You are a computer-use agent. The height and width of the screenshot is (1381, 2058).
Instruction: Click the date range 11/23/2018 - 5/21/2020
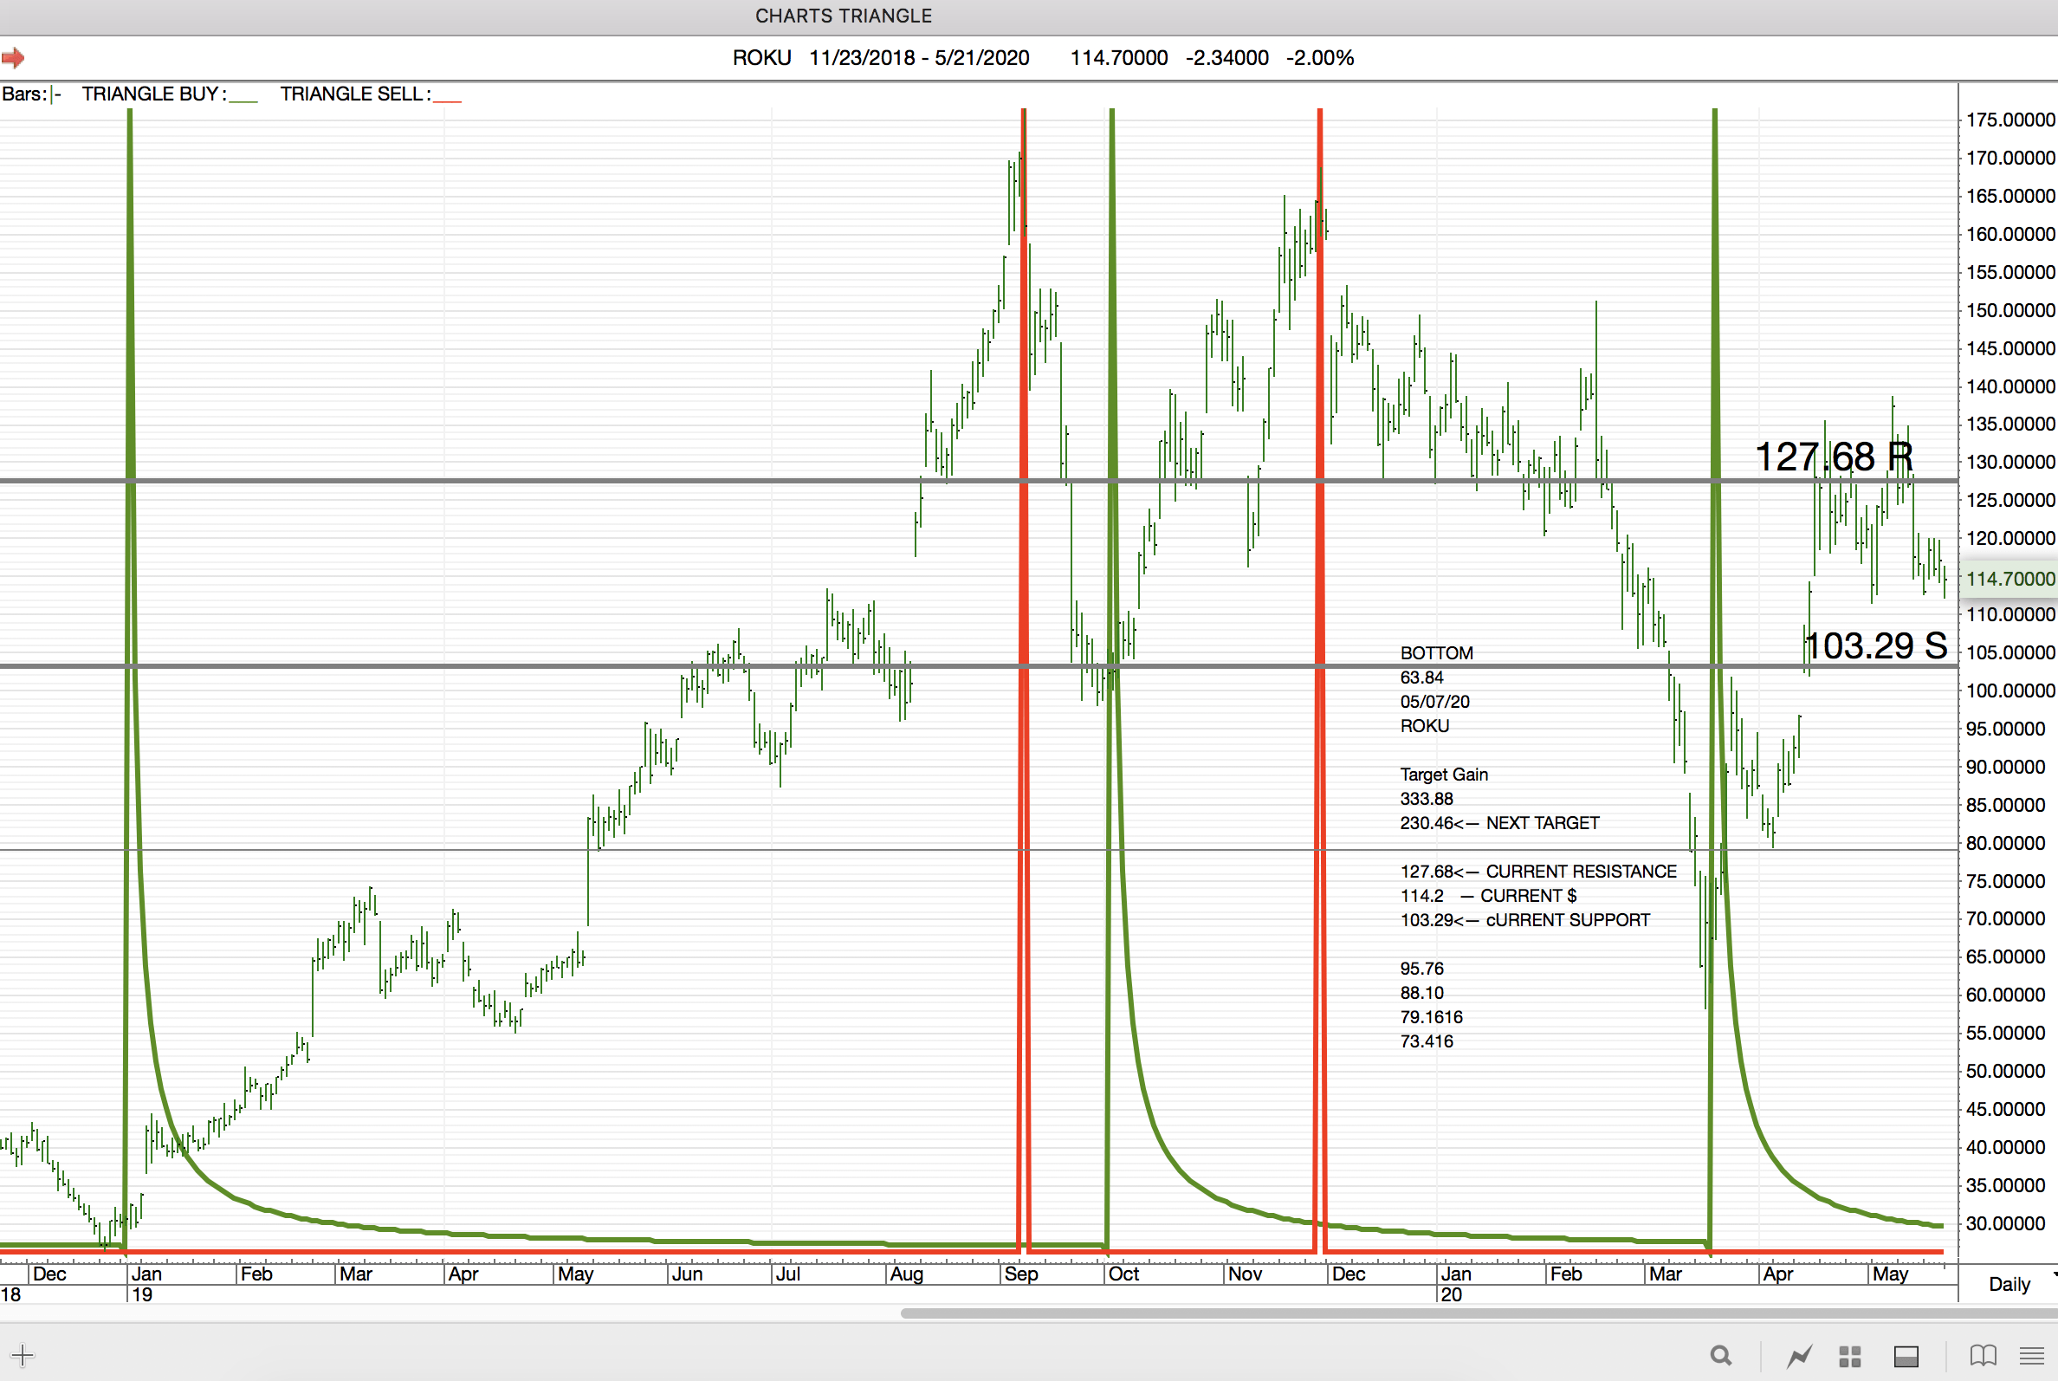tap(918, 58)
